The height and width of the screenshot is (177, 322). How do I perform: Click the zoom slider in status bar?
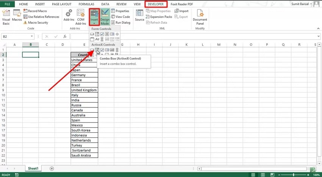294,175
